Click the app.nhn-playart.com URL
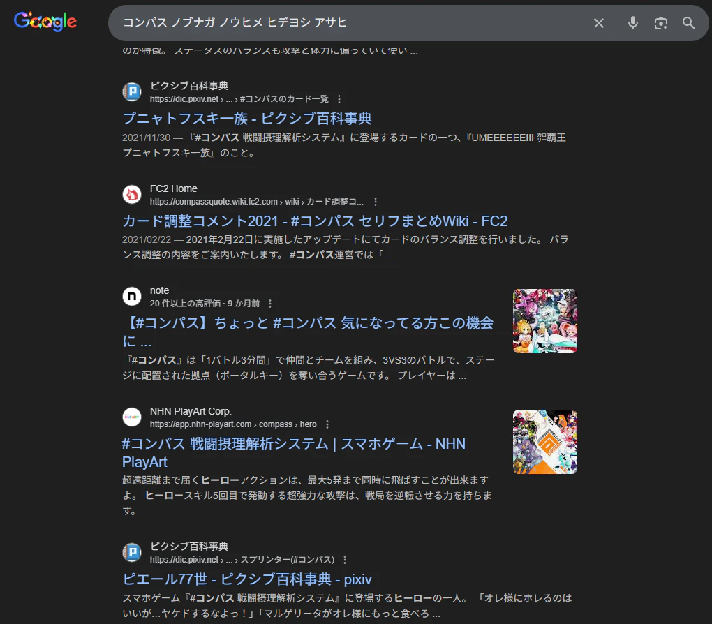712x624 pixels. [x=233, y=424]
